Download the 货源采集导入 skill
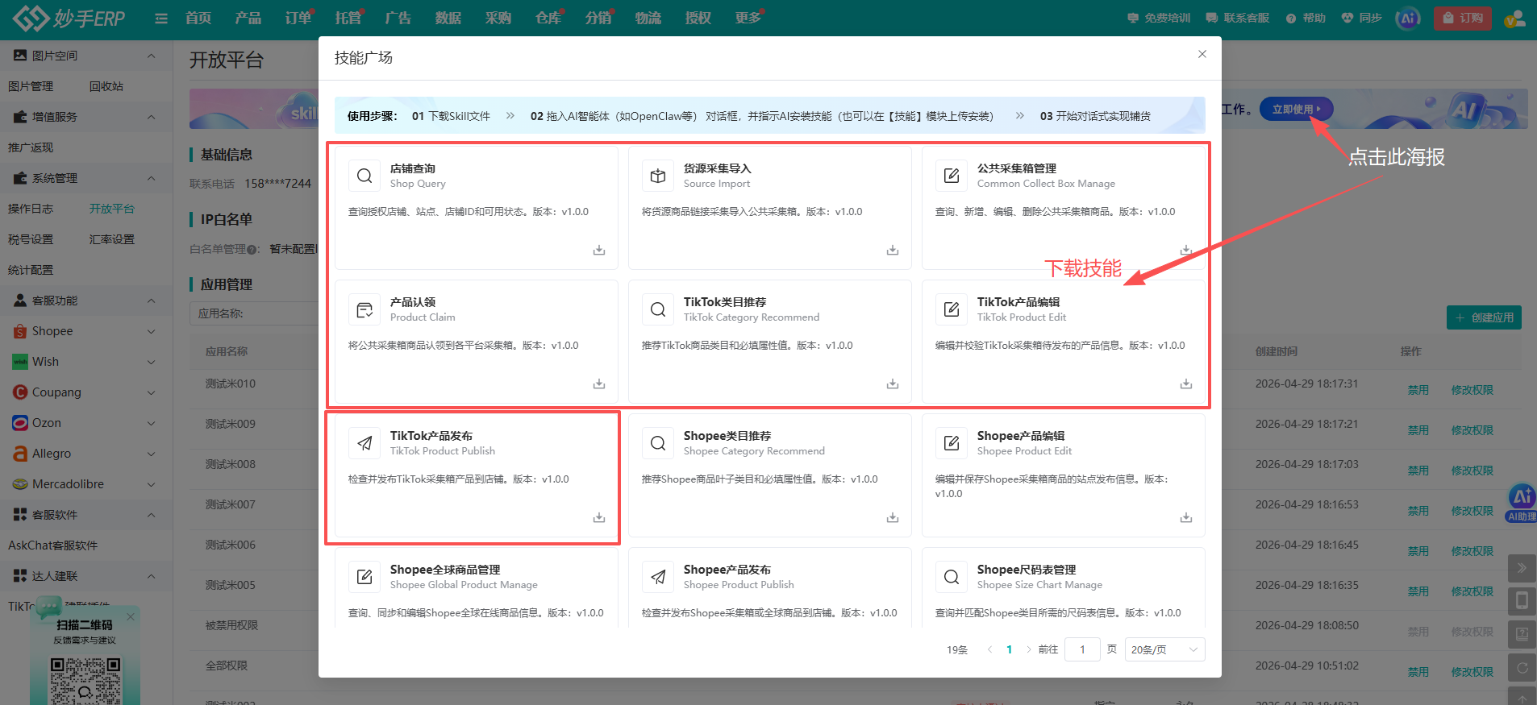This screenshot has width=1537, height=705. pyautogui.click(x=893, y=251)
